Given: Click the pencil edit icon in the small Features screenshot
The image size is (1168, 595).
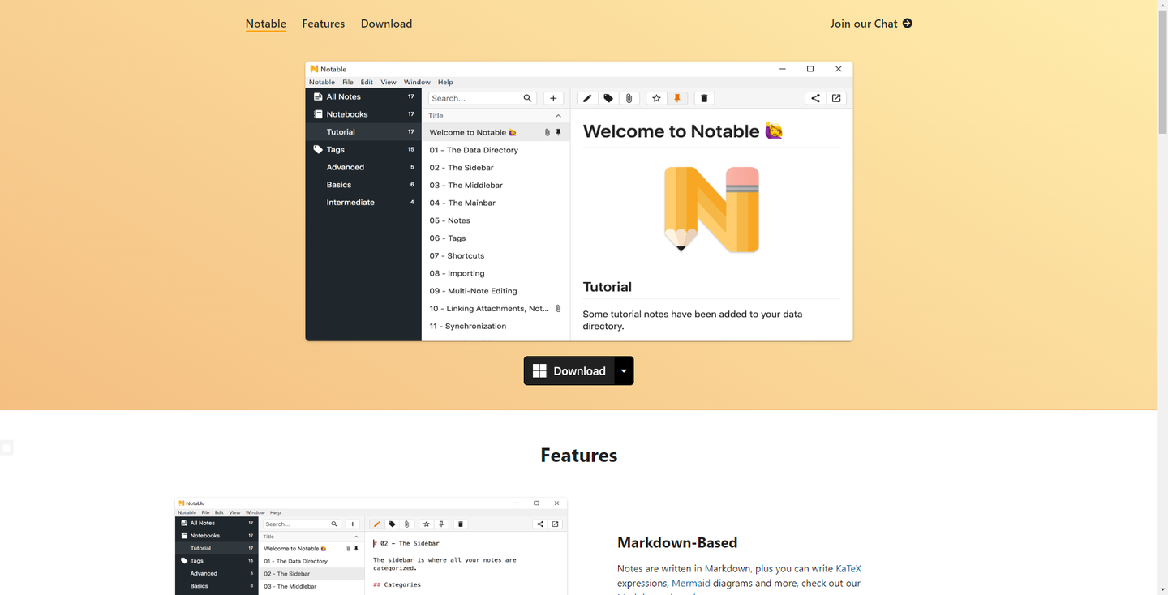Looking at the screenshot, I should [377, 524].
